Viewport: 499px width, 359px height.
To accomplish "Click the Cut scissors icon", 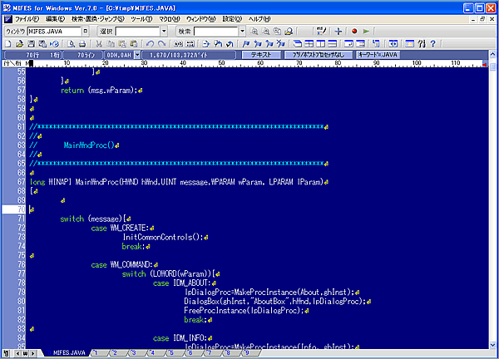I will 99,43.
